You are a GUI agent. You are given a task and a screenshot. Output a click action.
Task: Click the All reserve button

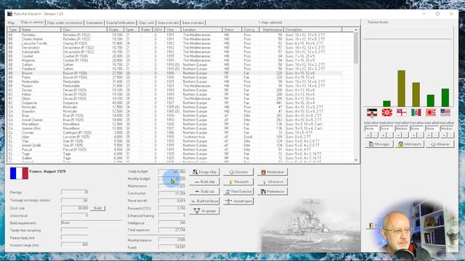[272, 182]
